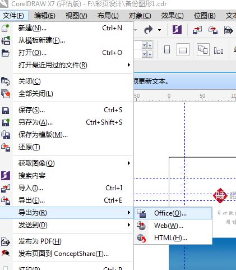
Task: Open the 编辑(E) menu
Action: [x=45, y=16]
